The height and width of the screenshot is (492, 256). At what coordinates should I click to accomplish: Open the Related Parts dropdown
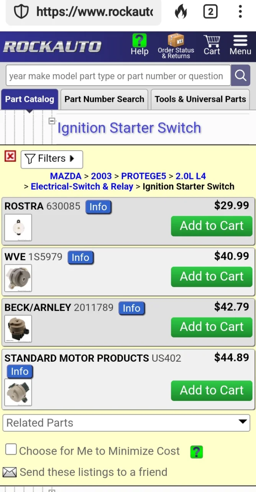126,423
